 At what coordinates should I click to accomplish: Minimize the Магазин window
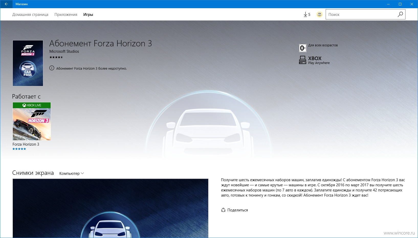coord(388,4)
